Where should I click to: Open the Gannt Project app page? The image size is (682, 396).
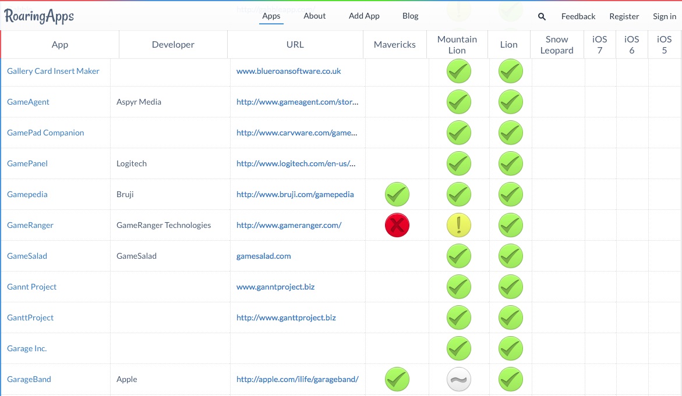tap(32, 287)
